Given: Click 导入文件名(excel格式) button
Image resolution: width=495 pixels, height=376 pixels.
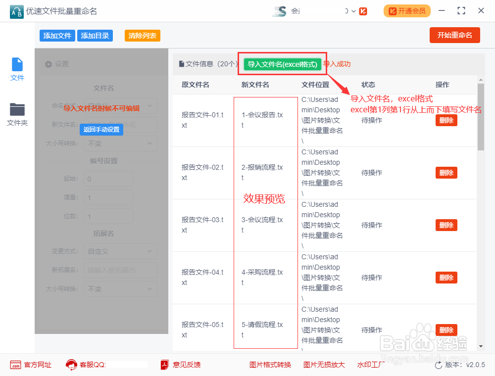Looking at the screenshot, I should tap(282, 64).
